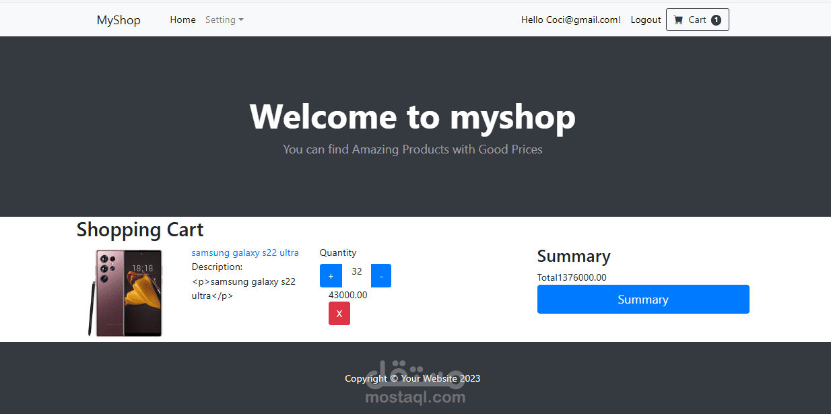Click the Logout link

[645, 20]
